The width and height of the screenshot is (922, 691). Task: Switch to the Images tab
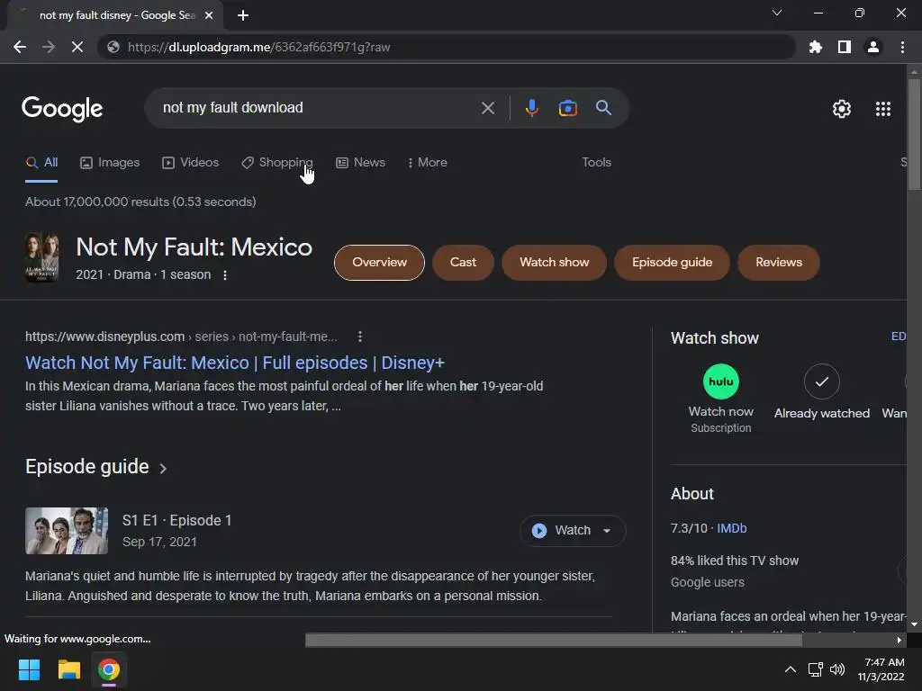coord(110,163)
